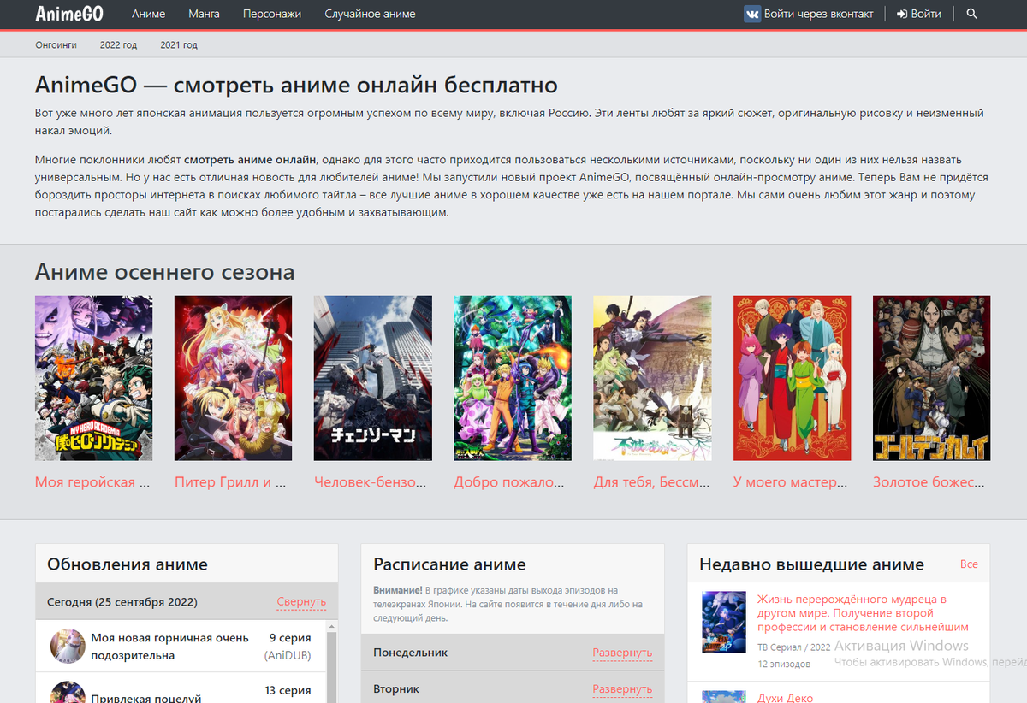Viewport: 1027px width, 703px height.
Task: Click the 13 серия episode label
Action: coord(288,690)
